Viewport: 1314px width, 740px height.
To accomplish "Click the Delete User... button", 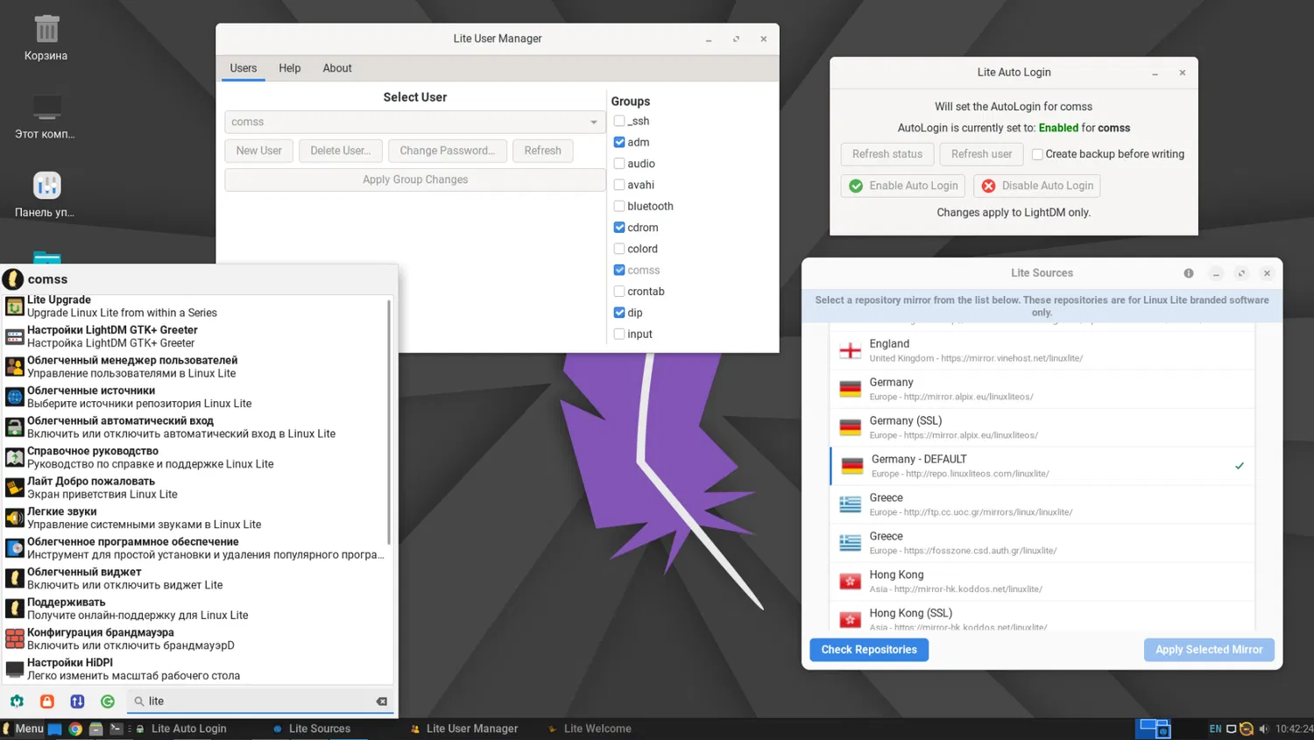I will 341,151.
